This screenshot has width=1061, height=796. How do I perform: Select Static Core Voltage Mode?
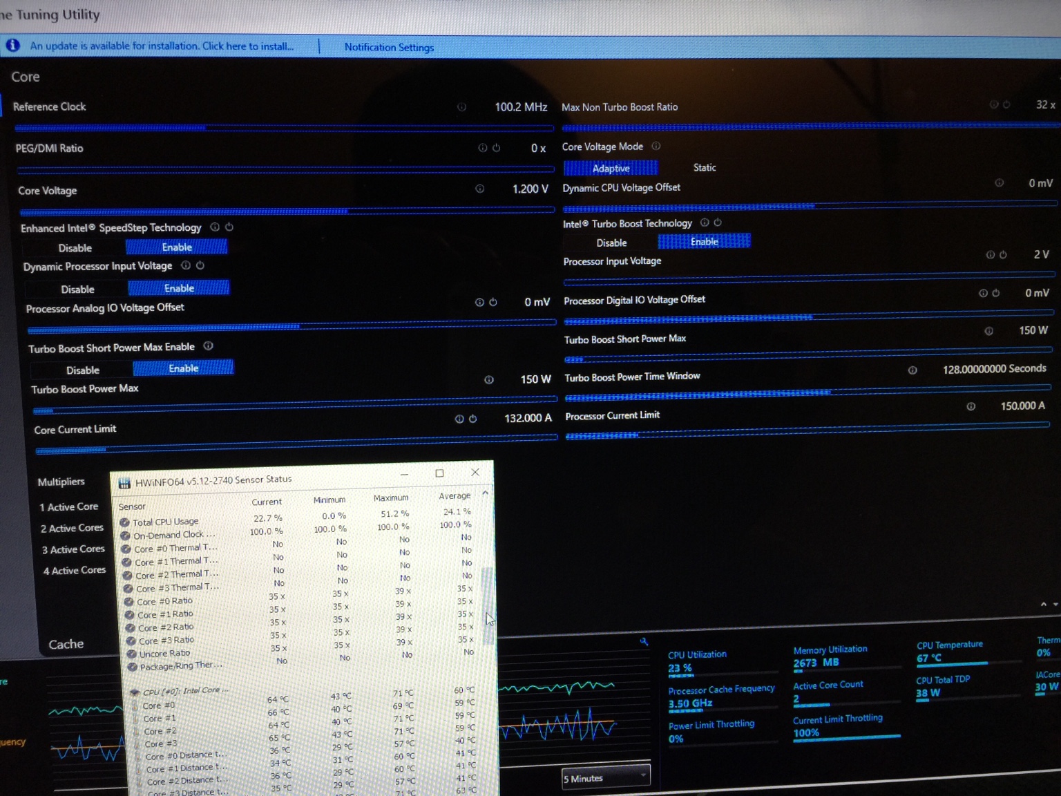click(x=705, y=167)
